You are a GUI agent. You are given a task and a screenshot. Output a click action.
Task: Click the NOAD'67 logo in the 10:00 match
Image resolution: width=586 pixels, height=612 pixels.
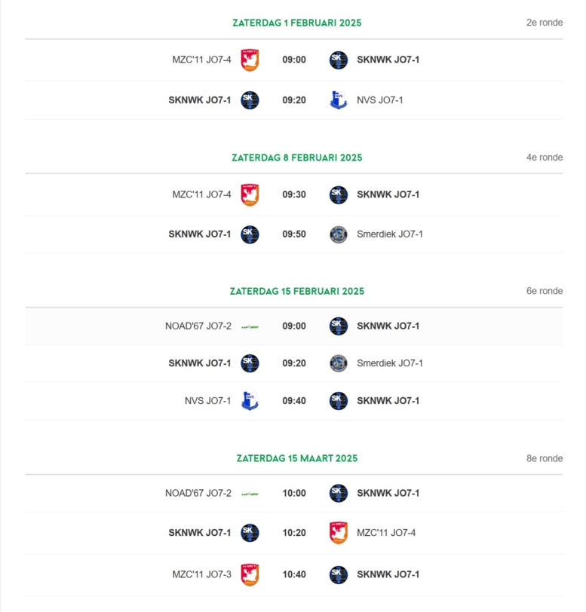click(250, 494)
